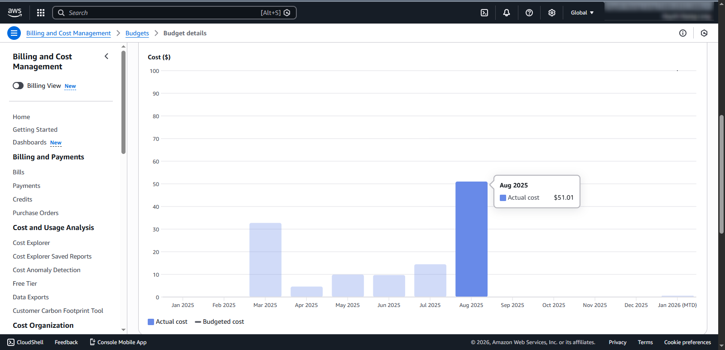Image resolution: width=725 pixels, height=350 pixels.
Task: Open Home in the sidebar
Action: [x=21, y=117]
